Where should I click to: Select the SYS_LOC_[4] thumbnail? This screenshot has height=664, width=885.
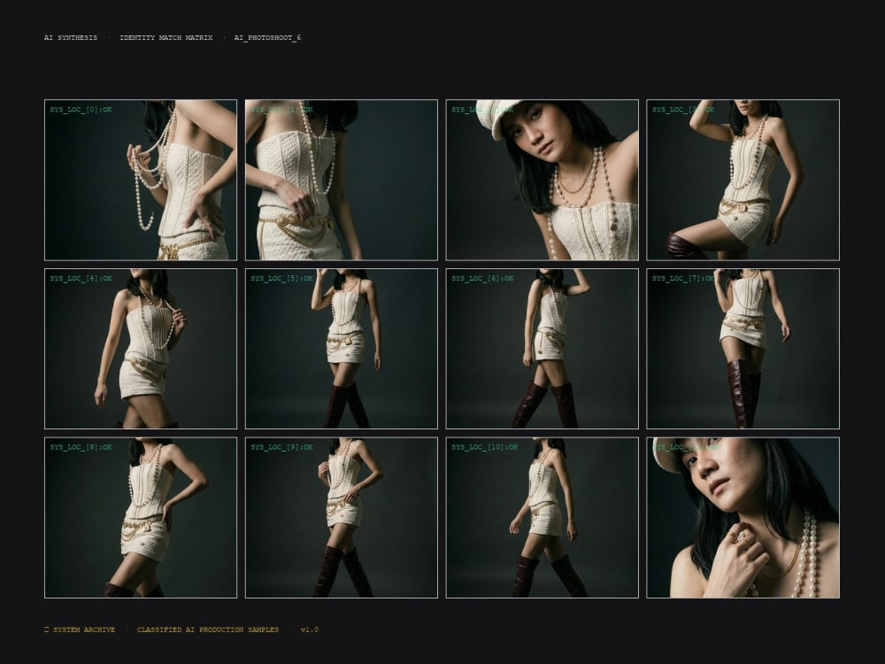141,348
